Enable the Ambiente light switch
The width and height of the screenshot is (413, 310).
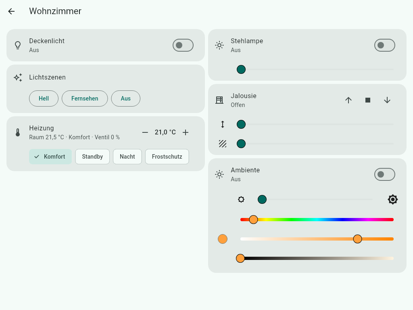[x=384, y=174]
